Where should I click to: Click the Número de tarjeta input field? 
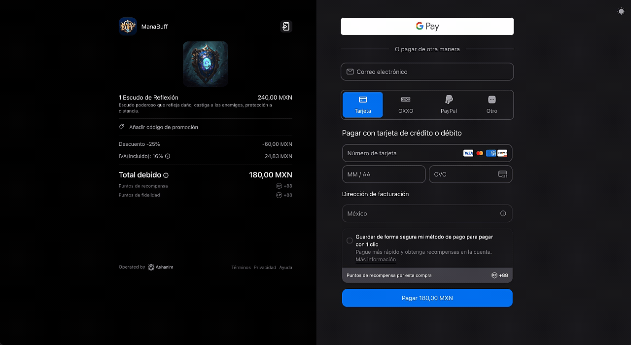coord(402,153)
